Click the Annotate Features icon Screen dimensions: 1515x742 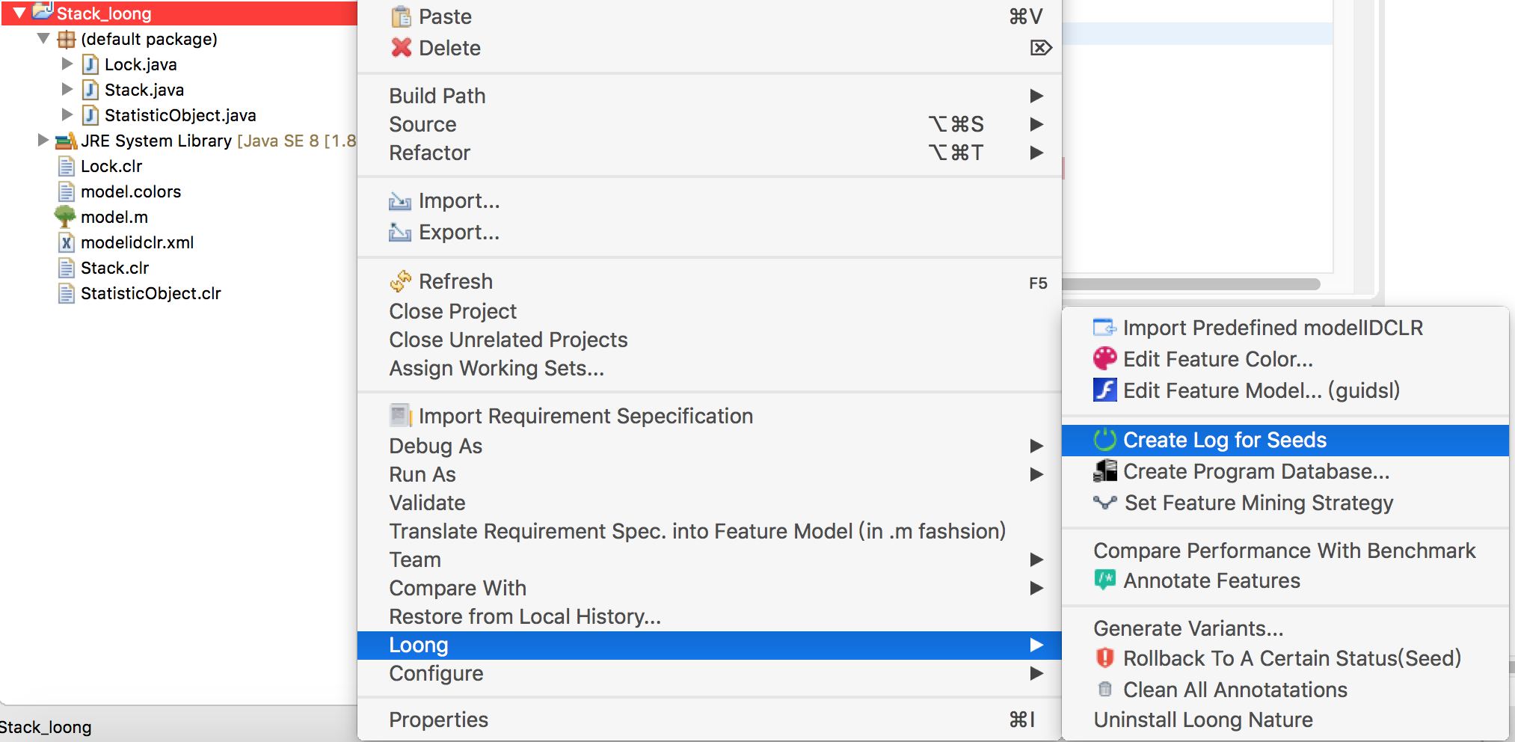[x=1104, y=580]
